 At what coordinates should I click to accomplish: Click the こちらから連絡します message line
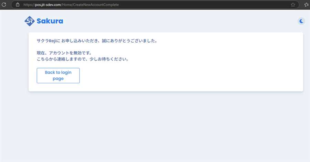click(83, 59)
